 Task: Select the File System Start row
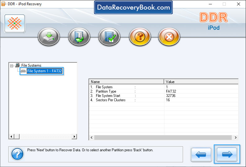[163, 96]
